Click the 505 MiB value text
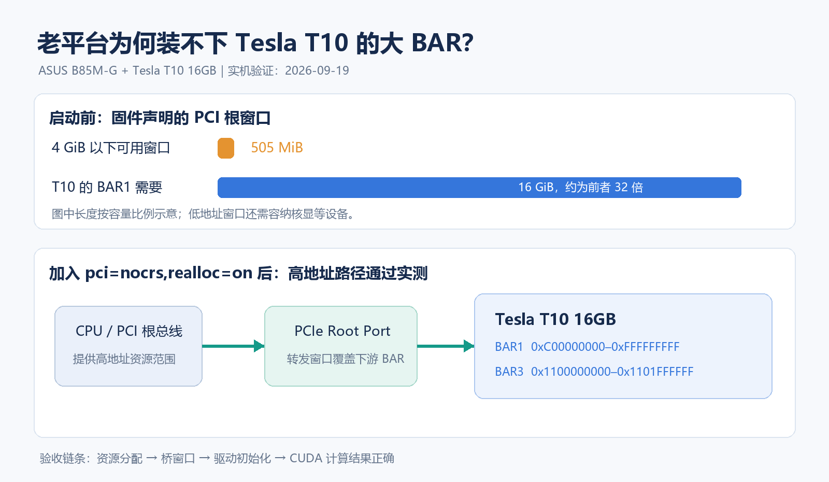The height and width of the screenshot is (482, 829). (277, 148)
